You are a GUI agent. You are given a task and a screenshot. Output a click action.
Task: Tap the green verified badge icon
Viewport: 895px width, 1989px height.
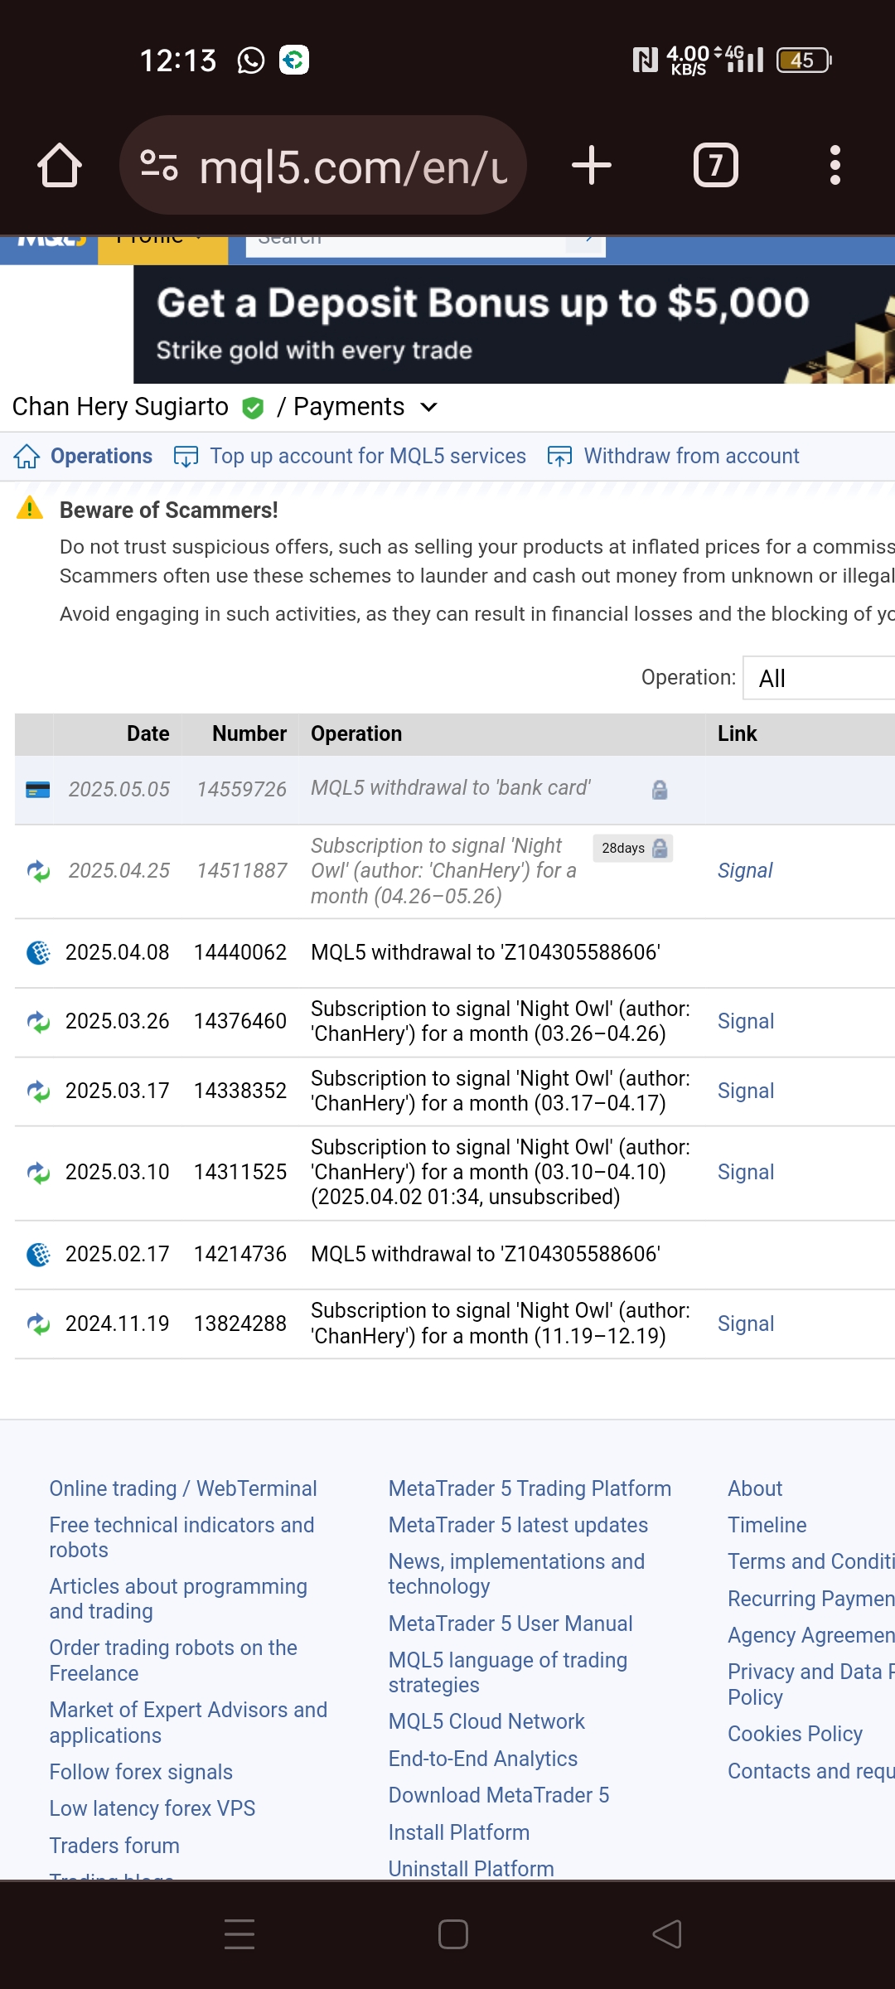click(253, 408)
